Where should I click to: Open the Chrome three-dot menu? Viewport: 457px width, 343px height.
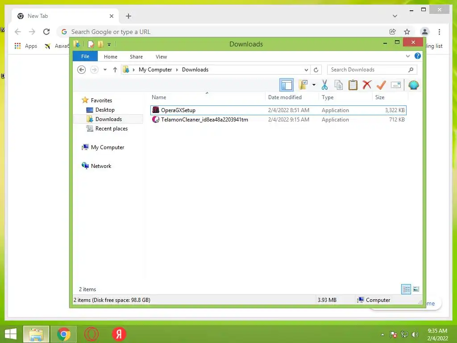pyautogui.click(x=439, y=32)
